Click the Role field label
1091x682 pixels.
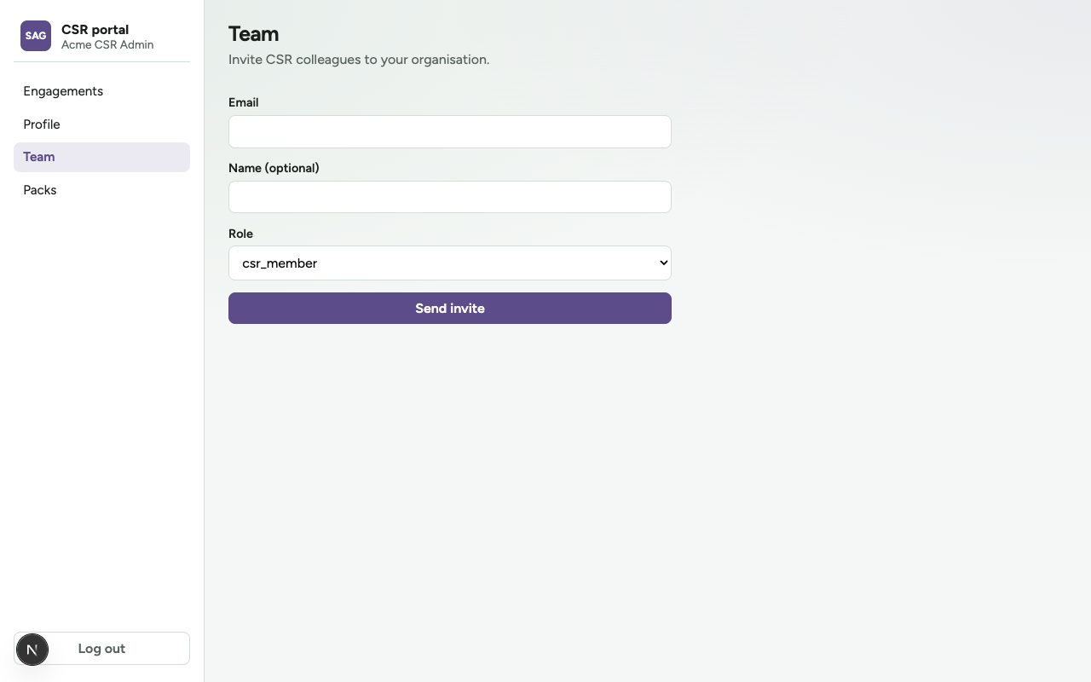tap(240, 234)
